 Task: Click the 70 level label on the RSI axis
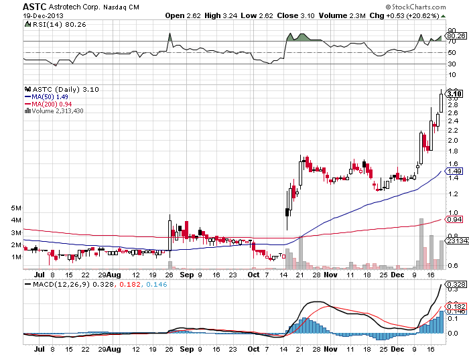[452, 42]
